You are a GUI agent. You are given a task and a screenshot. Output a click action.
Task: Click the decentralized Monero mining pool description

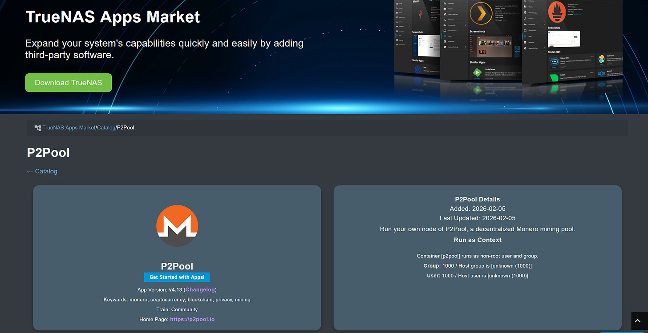click(x=478, y=229)
